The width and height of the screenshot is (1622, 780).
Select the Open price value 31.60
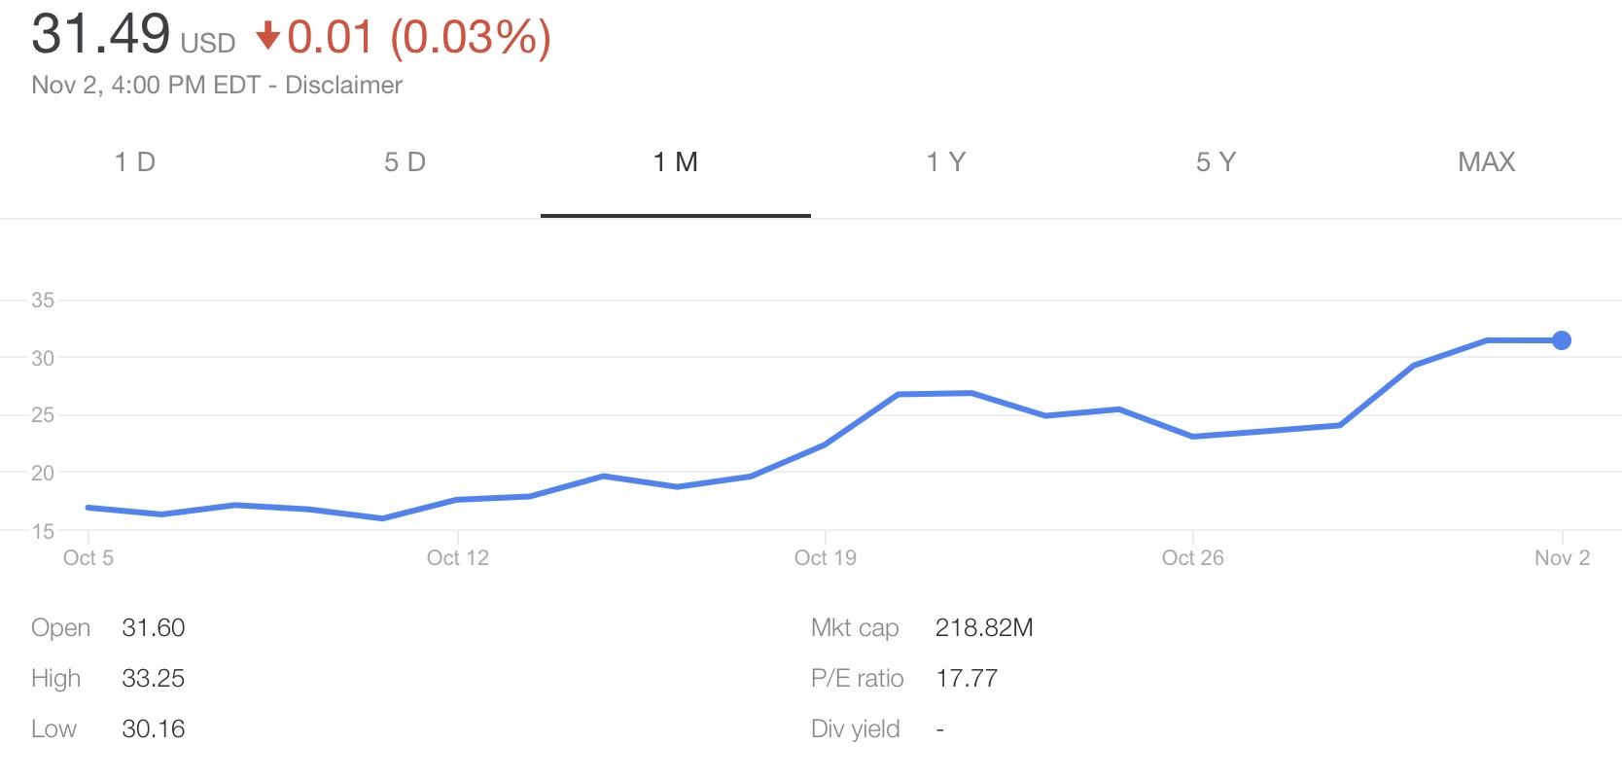[x=154, y=628]
